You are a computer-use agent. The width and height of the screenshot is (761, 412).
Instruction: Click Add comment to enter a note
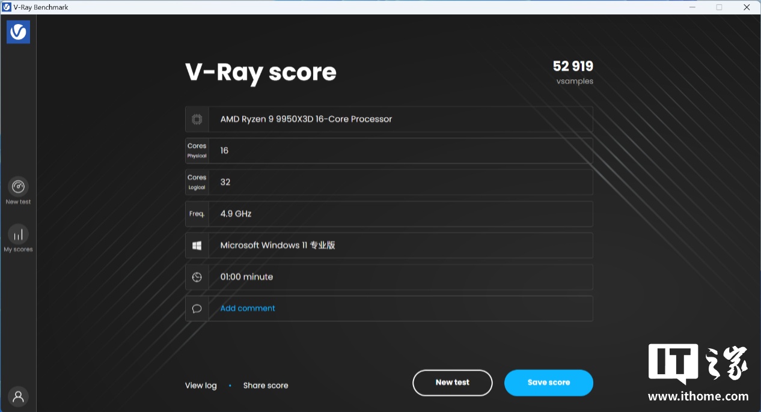pos(248,308)
